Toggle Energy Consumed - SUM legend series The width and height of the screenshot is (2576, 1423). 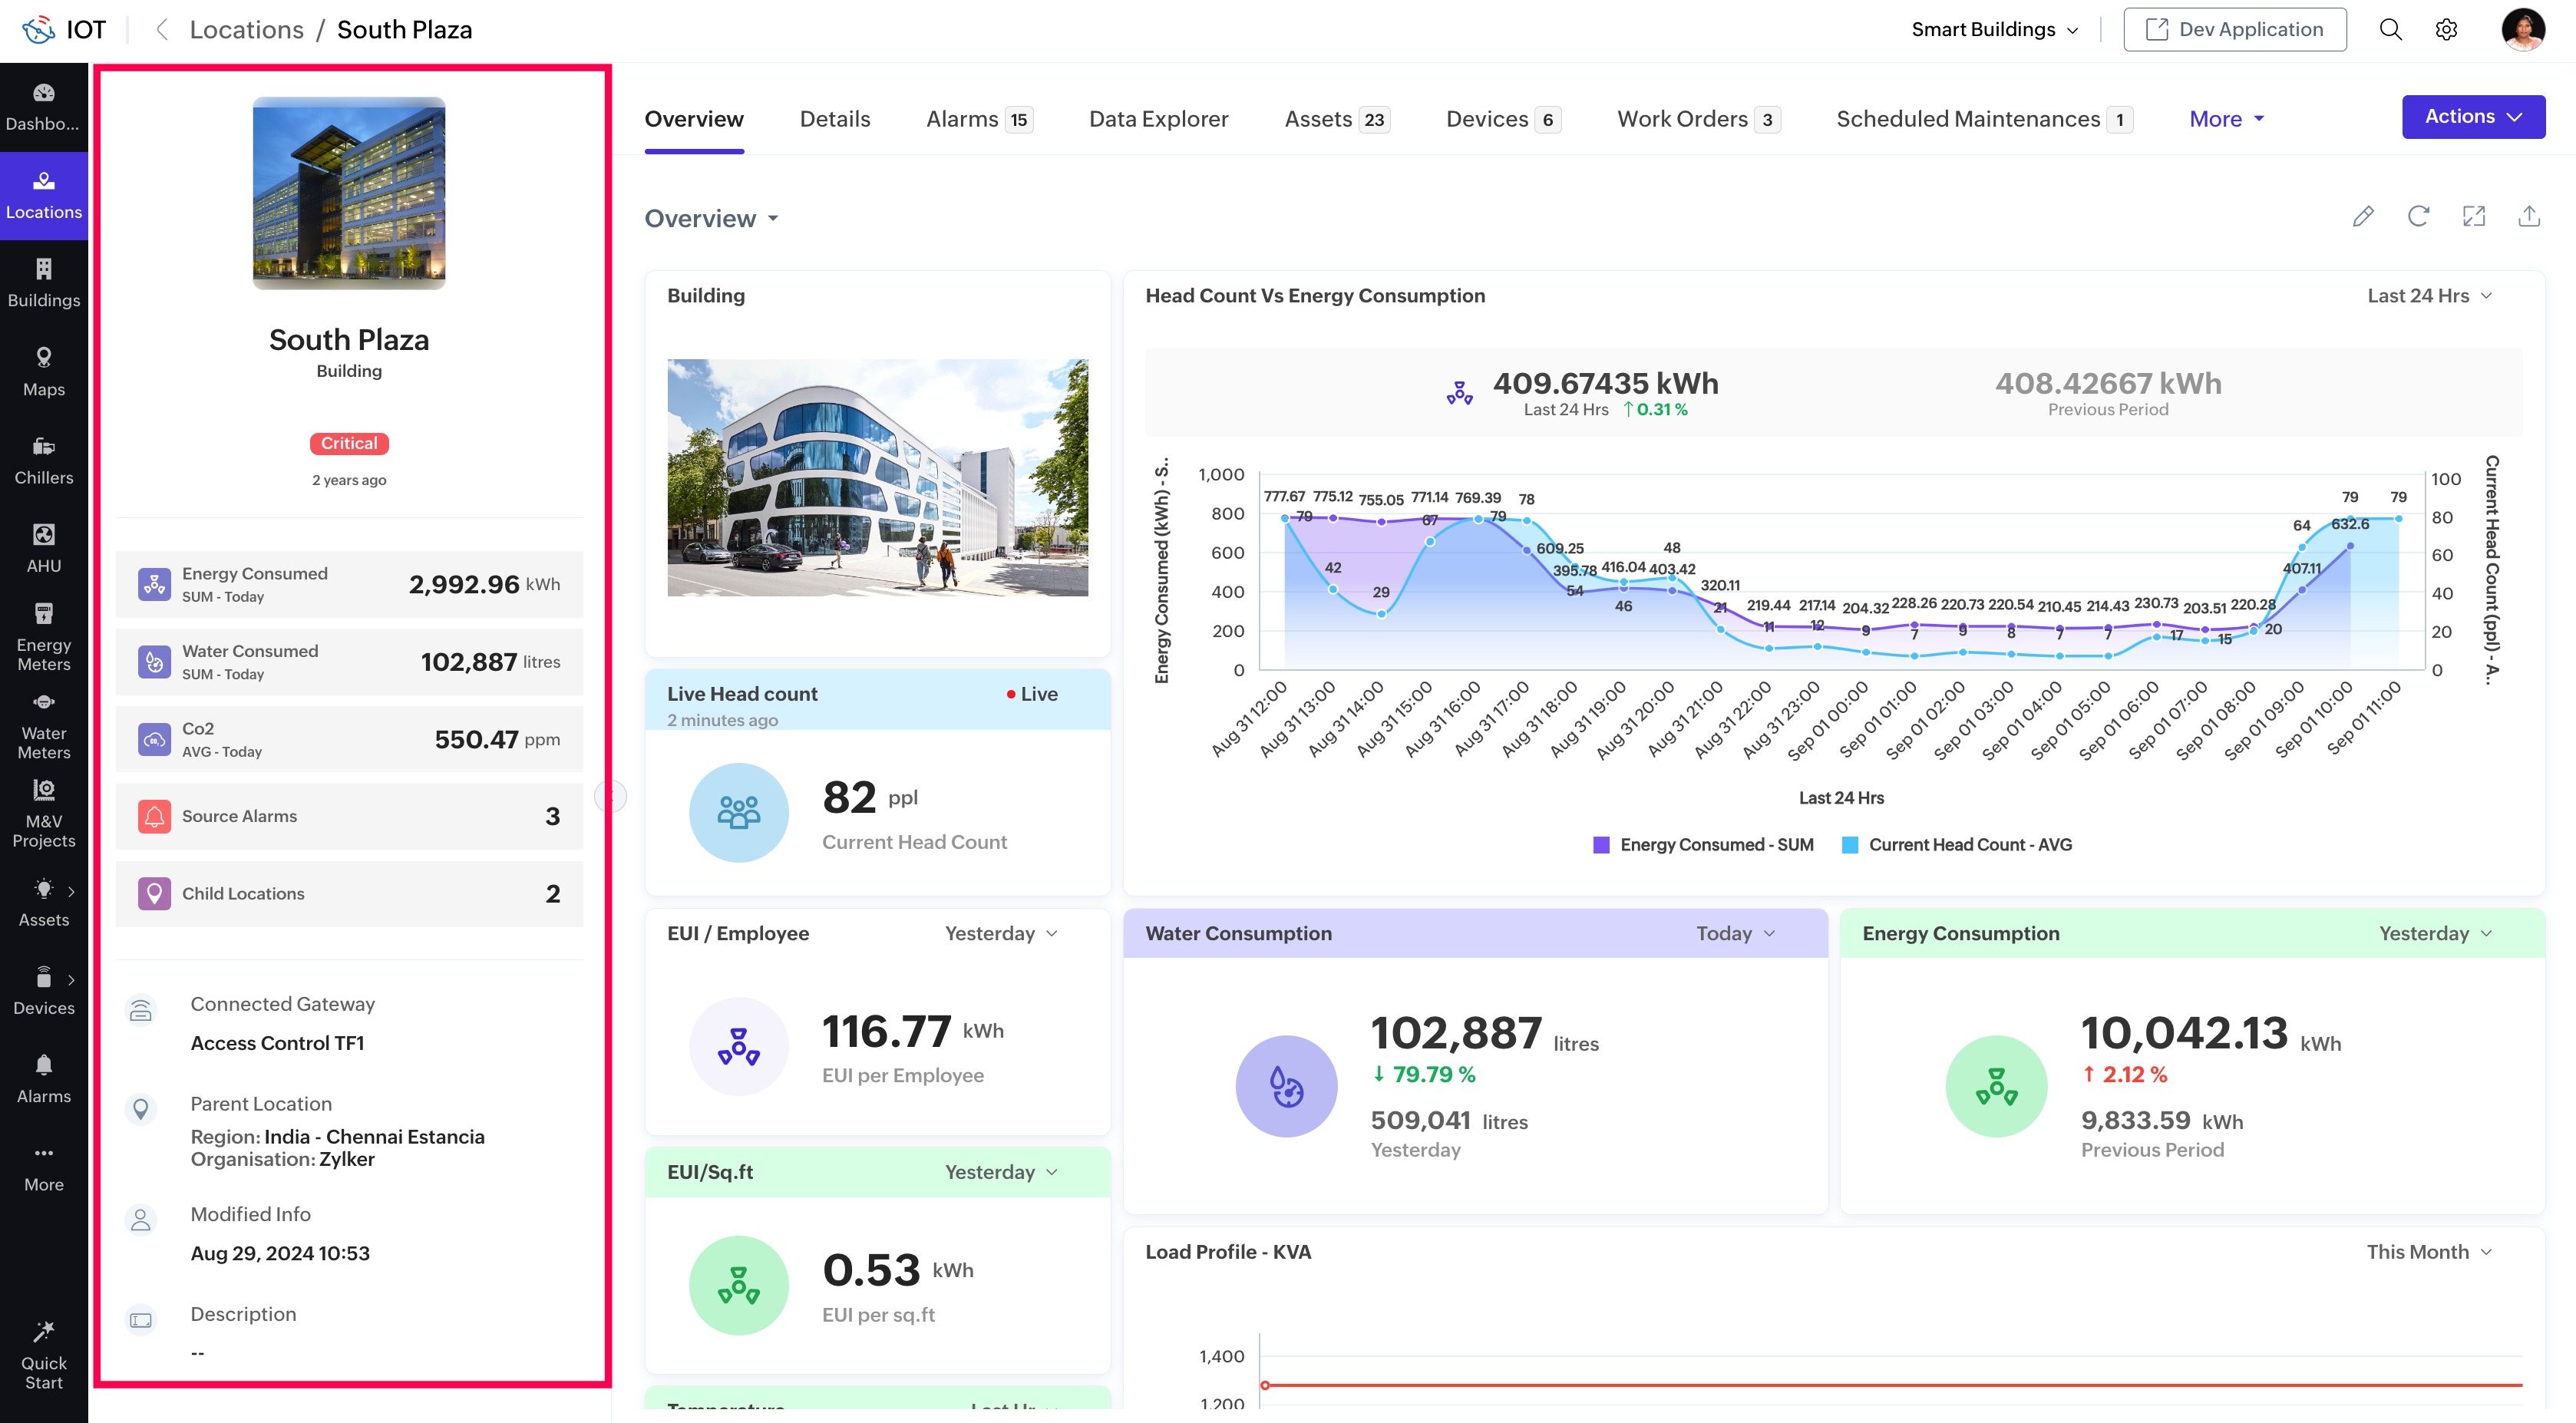pos(1703,845)
